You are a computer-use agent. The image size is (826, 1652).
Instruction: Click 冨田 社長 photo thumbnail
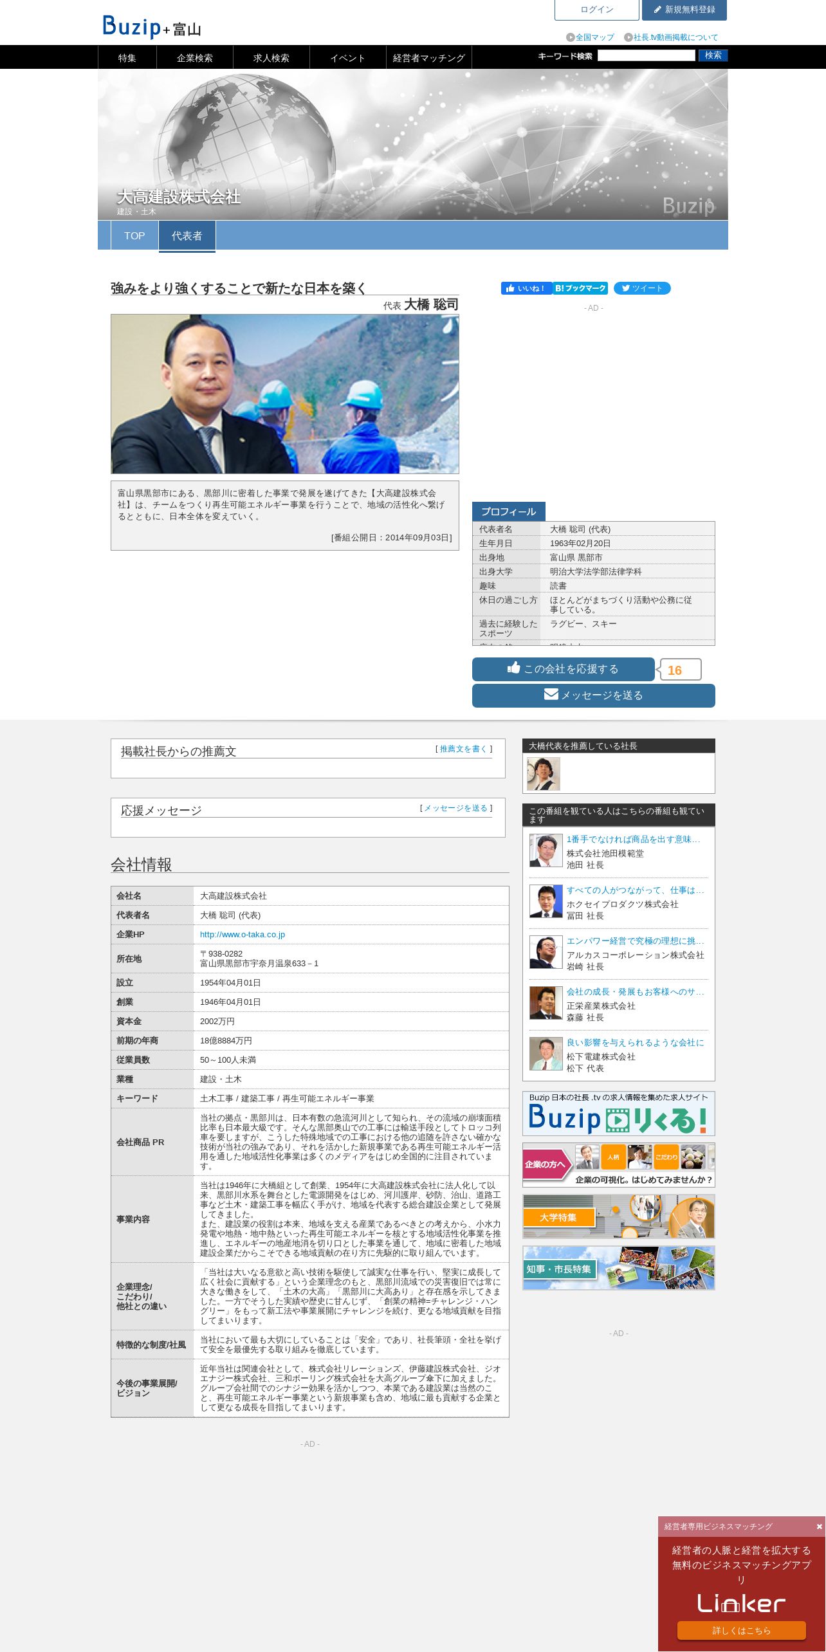click(x=546, y=901)
